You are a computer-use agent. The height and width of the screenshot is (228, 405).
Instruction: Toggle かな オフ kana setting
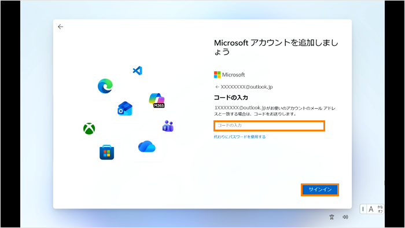pyautogui.click(x=380, y=209)
